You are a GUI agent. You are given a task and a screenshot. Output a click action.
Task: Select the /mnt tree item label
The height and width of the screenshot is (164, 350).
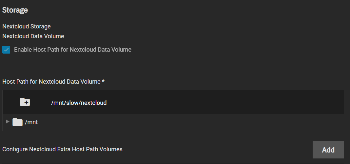coord(31,123)
